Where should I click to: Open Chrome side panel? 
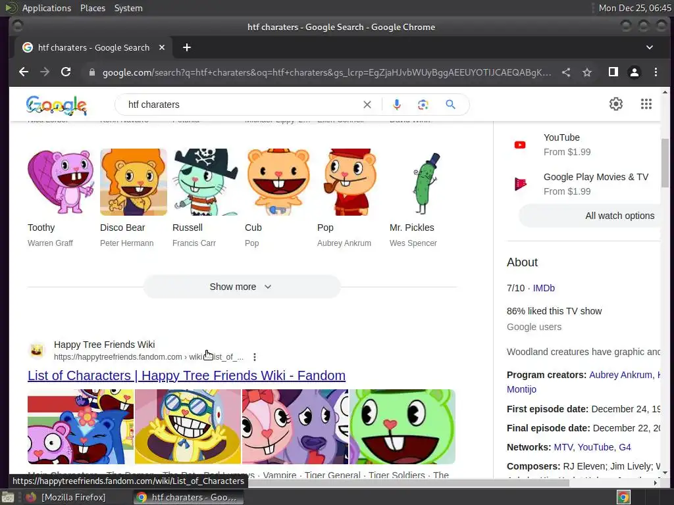point(613,72)
